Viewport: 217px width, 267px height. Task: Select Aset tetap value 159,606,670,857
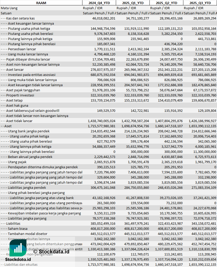[x=204, y=101]
